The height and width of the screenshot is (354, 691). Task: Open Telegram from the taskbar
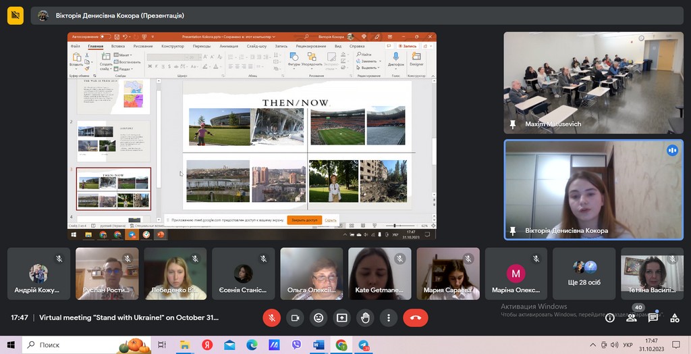click(x=364, y=345)
